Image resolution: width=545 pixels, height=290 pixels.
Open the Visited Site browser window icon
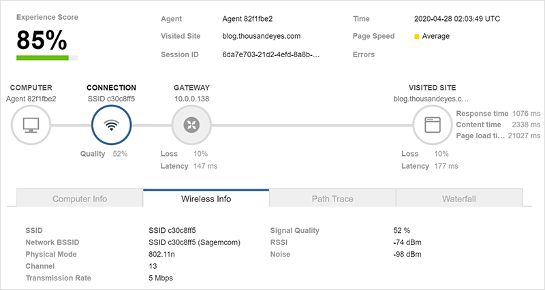433,125
